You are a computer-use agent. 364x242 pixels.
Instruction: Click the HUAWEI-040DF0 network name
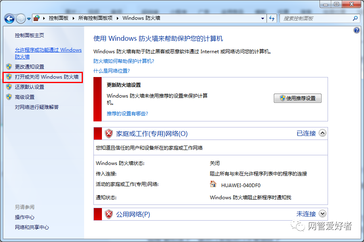[x=241, y=186]
